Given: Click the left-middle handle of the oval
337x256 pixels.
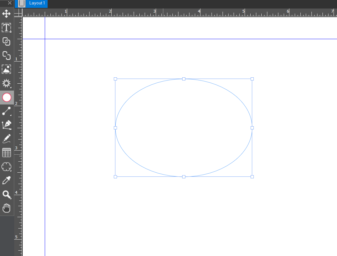Looking at the screenshot, I should 115,128.
